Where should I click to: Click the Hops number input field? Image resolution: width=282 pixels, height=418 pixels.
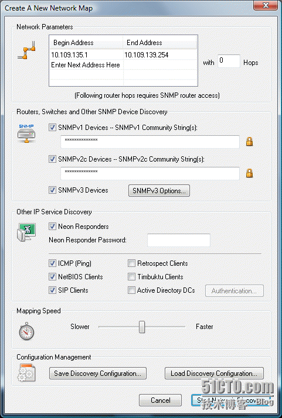pos(229,61)
